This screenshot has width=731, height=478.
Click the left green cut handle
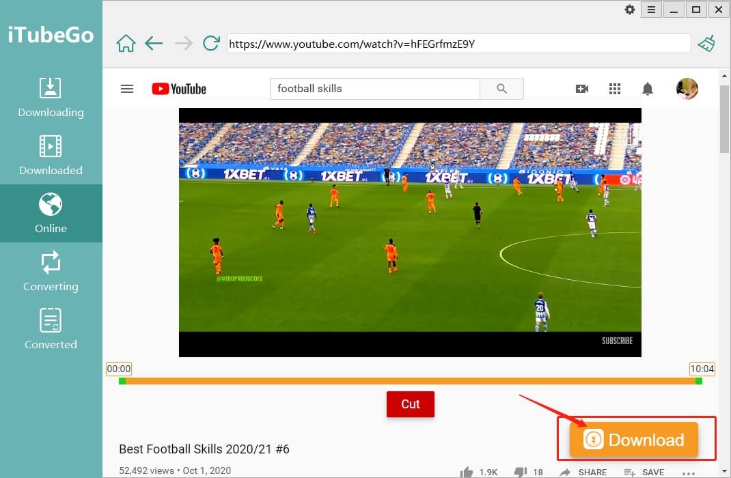(122, 381)
